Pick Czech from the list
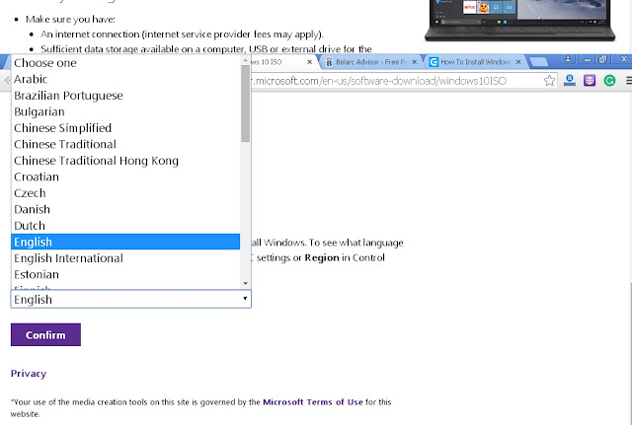Screen dimensions: 632x425 (x=125, y=193)
